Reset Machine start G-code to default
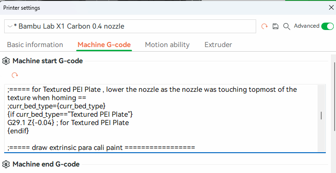336x173 pixels. pyautogui.click(x=15, y=75)
